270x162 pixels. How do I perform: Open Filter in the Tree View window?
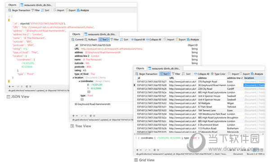pyautogui.click(x=115, y=40)
